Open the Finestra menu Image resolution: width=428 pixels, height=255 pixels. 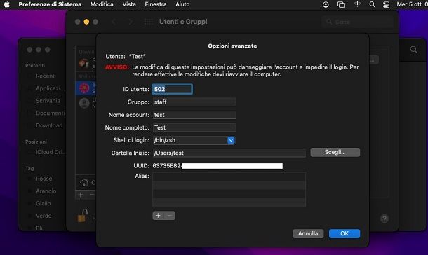coord(156,4)
